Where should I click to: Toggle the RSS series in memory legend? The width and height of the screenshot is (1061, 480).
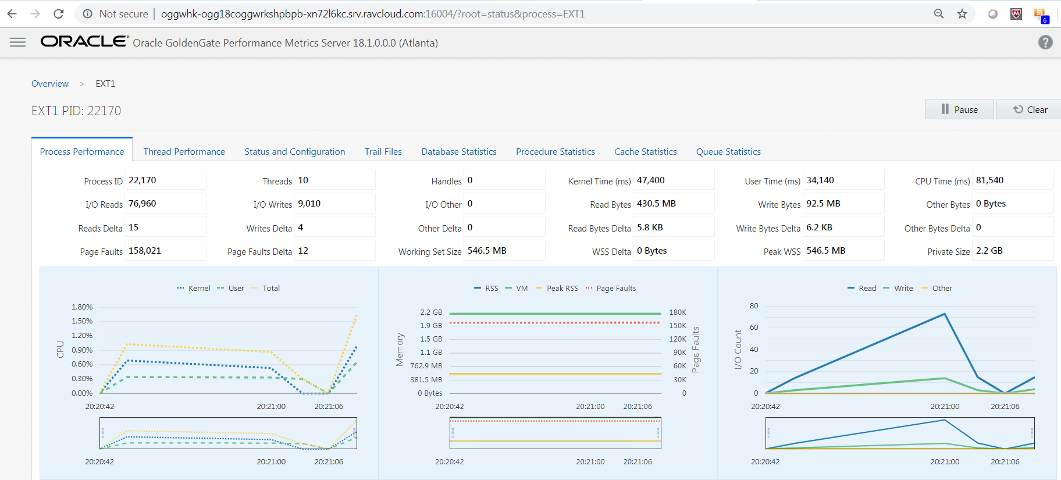tap(486, 288)
